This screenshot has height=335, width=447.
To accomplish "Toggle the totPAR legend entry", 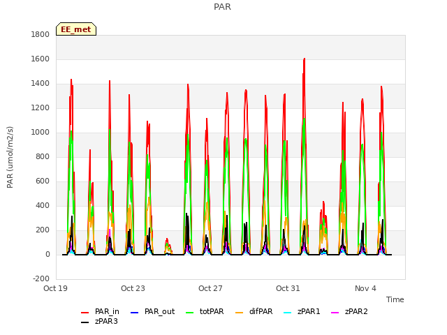I will coord(205,312).
